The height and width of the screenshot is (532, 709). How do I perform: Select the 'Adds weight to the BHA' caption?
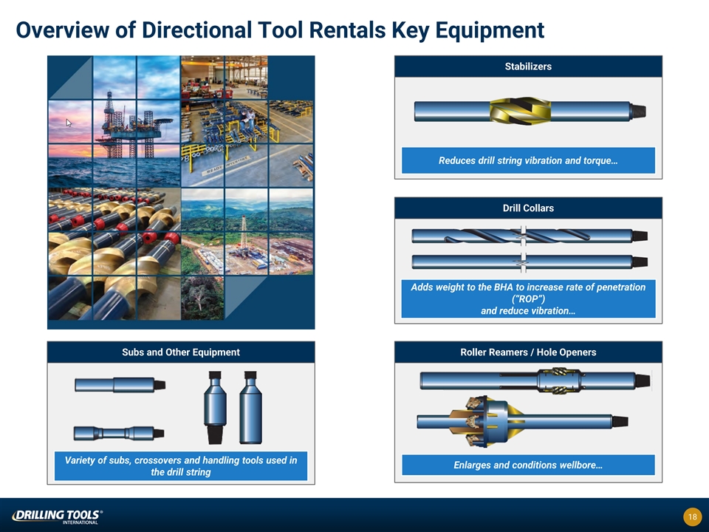tap(528, 299)
